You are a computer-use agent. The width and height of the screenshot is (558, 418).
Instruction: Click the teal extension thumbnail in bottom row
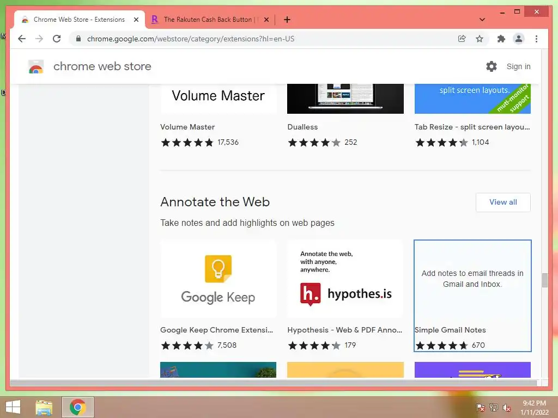click(218, 370)
